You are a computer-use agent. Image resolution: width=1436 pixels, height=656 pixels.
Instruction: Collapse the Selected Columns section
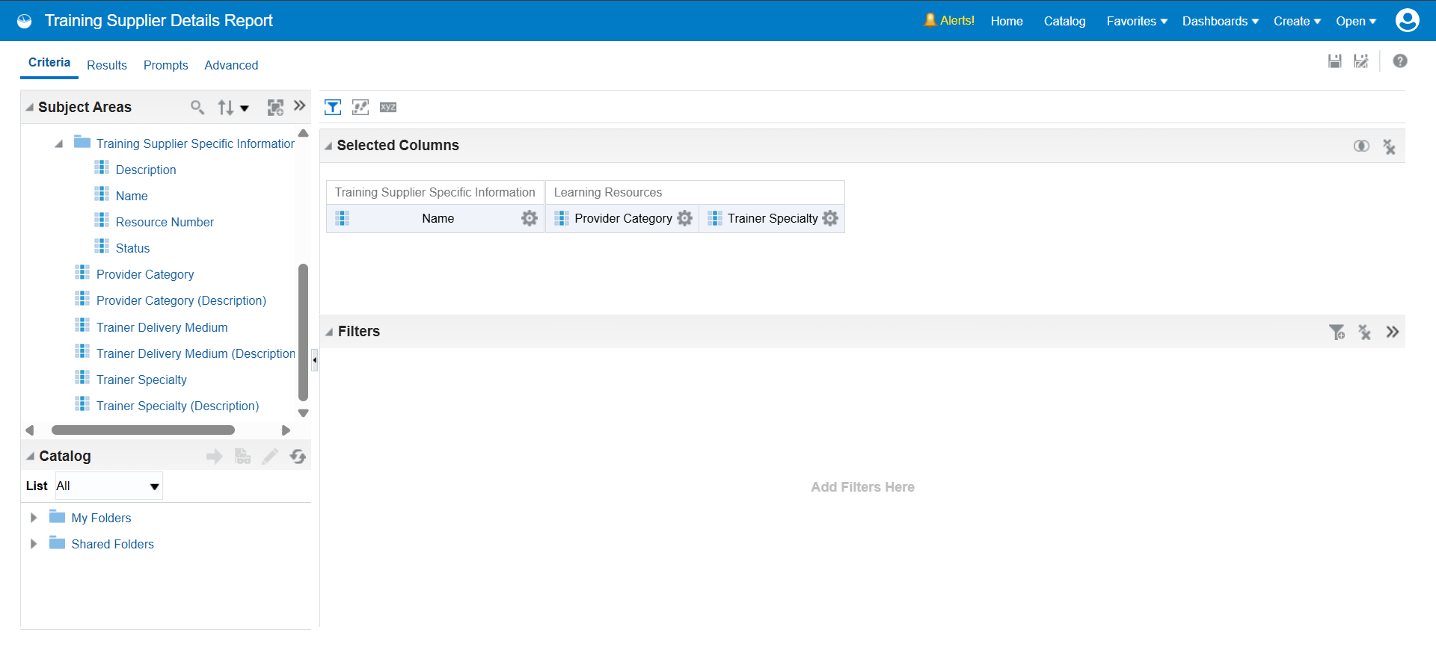328,146
